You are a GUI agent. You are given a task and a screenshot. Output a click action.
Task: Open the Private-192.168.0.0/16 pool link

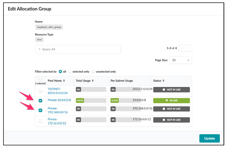point(58,110)
